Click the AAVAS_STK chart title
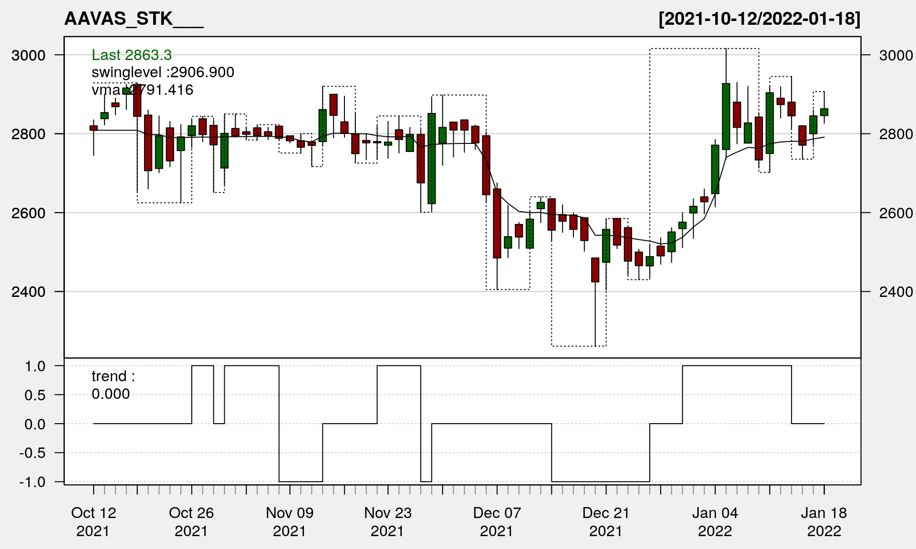 coord(134,19)
